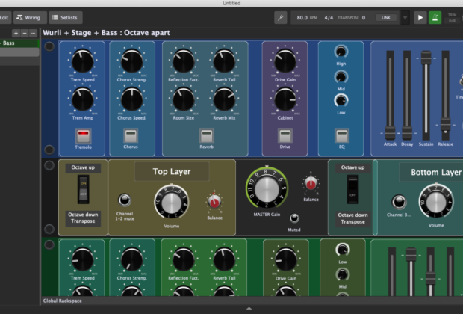
Task: Click the Cabinet knob
Action: click(285, 99)
